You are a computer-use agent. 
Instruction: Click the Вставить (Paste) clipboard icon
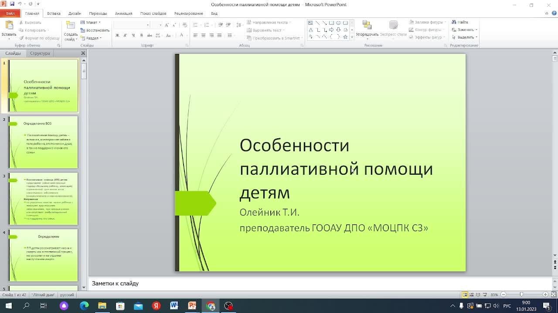[x=9, y=26]
